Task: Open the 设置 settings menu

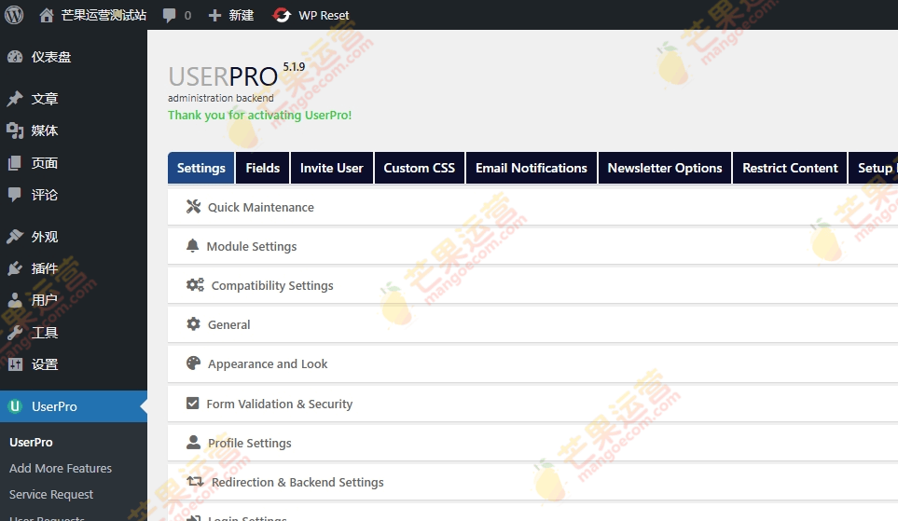Action: click(74, 364)
